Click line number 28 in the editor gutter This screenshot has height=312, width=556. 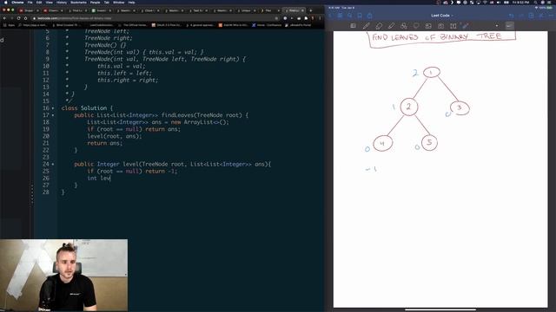click(x=46, y=192)
